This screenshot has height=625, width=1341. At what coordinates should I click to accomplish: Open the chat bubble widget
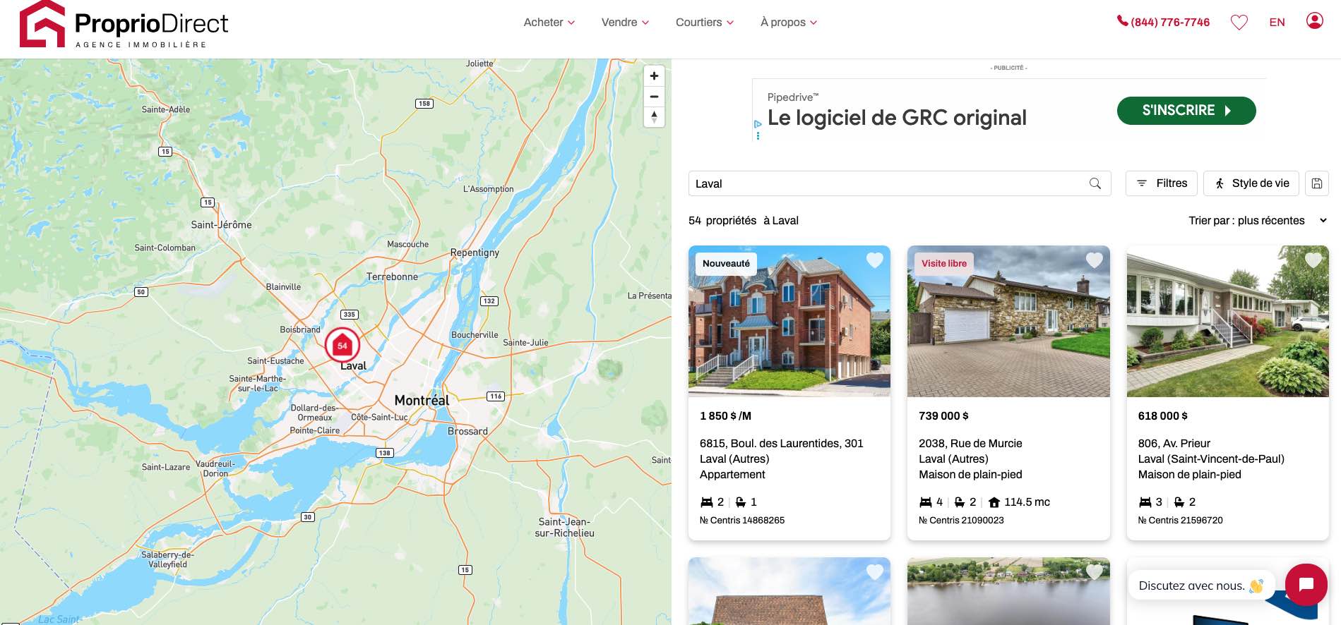1306,584
